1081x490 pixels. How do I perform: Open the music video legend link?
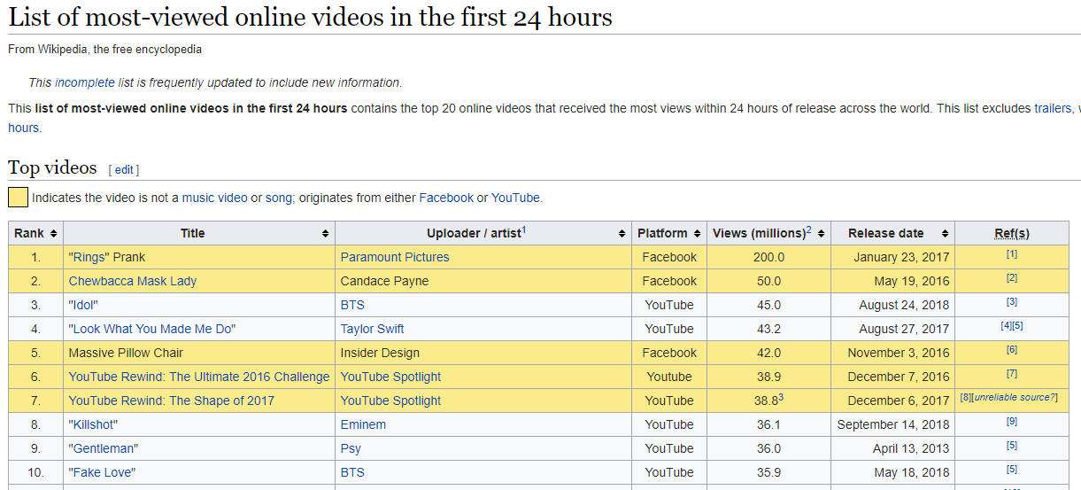[214, 198]
